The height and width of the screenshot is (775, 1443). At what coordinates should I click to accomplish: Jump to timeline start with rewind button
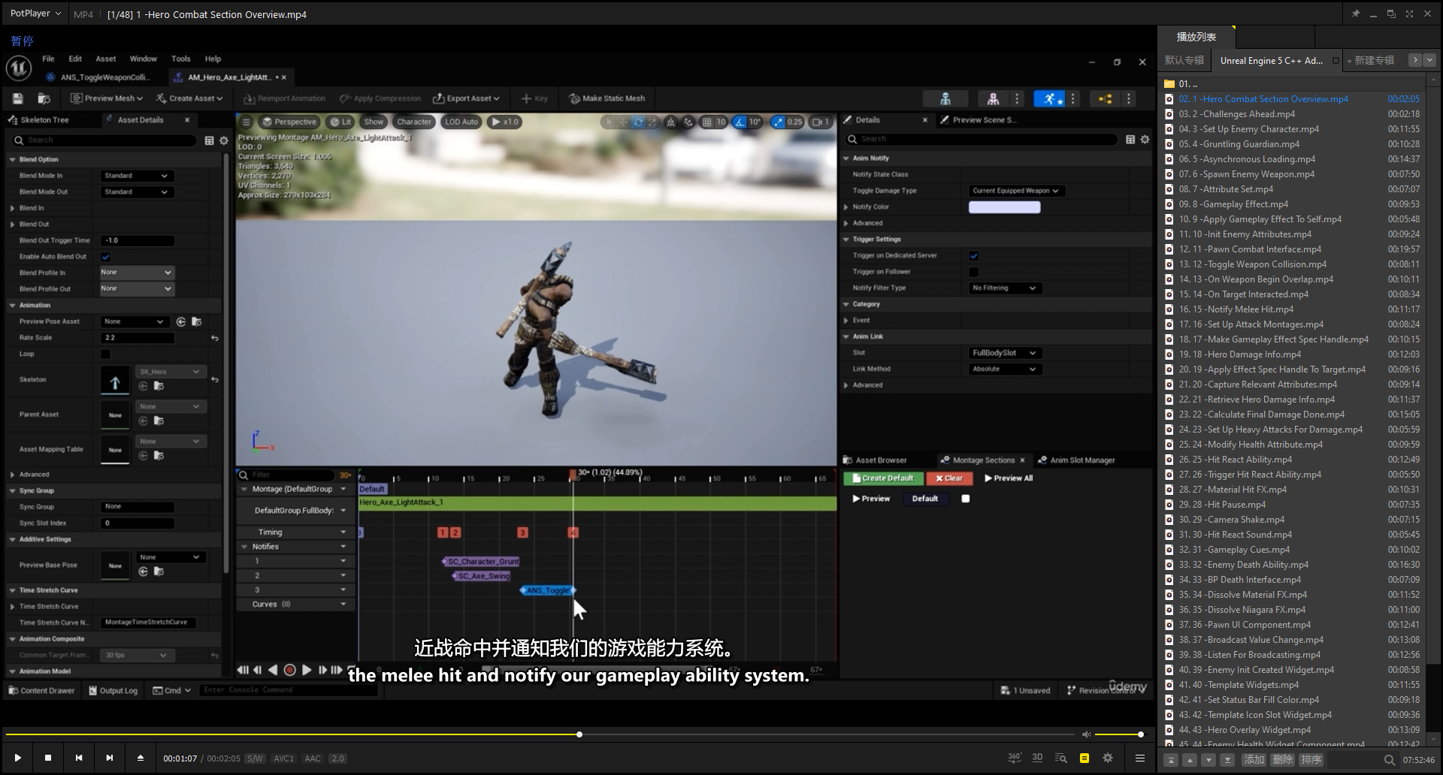point(242,670)
